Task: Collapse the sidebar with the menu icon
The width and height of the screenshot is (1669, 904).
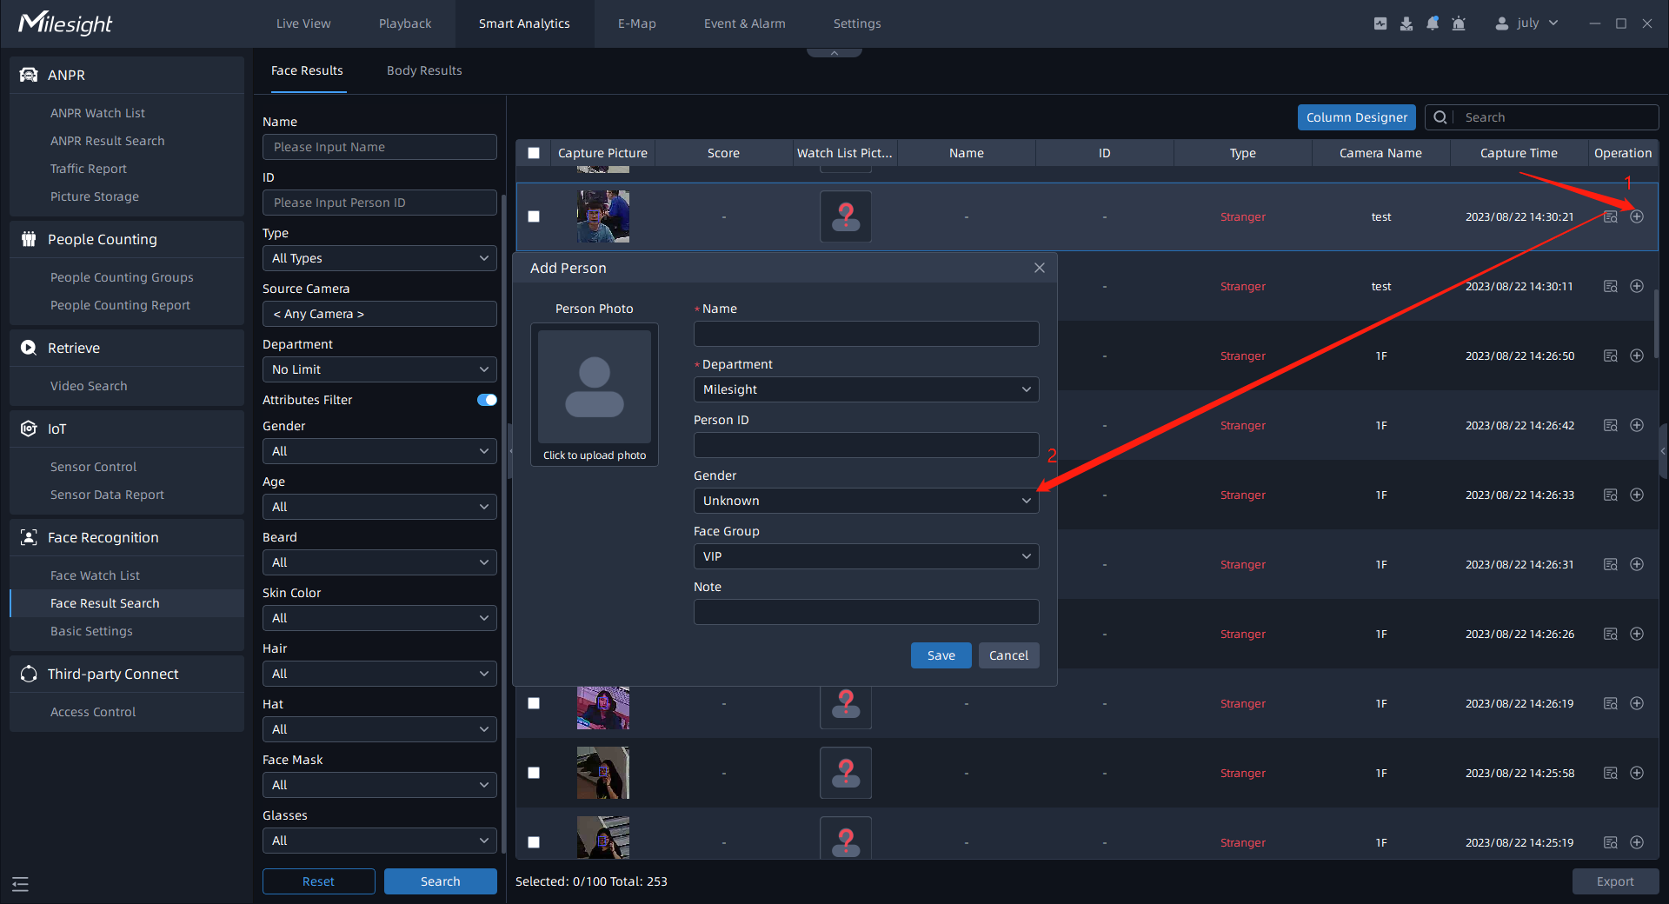Action: click(21, 884)
